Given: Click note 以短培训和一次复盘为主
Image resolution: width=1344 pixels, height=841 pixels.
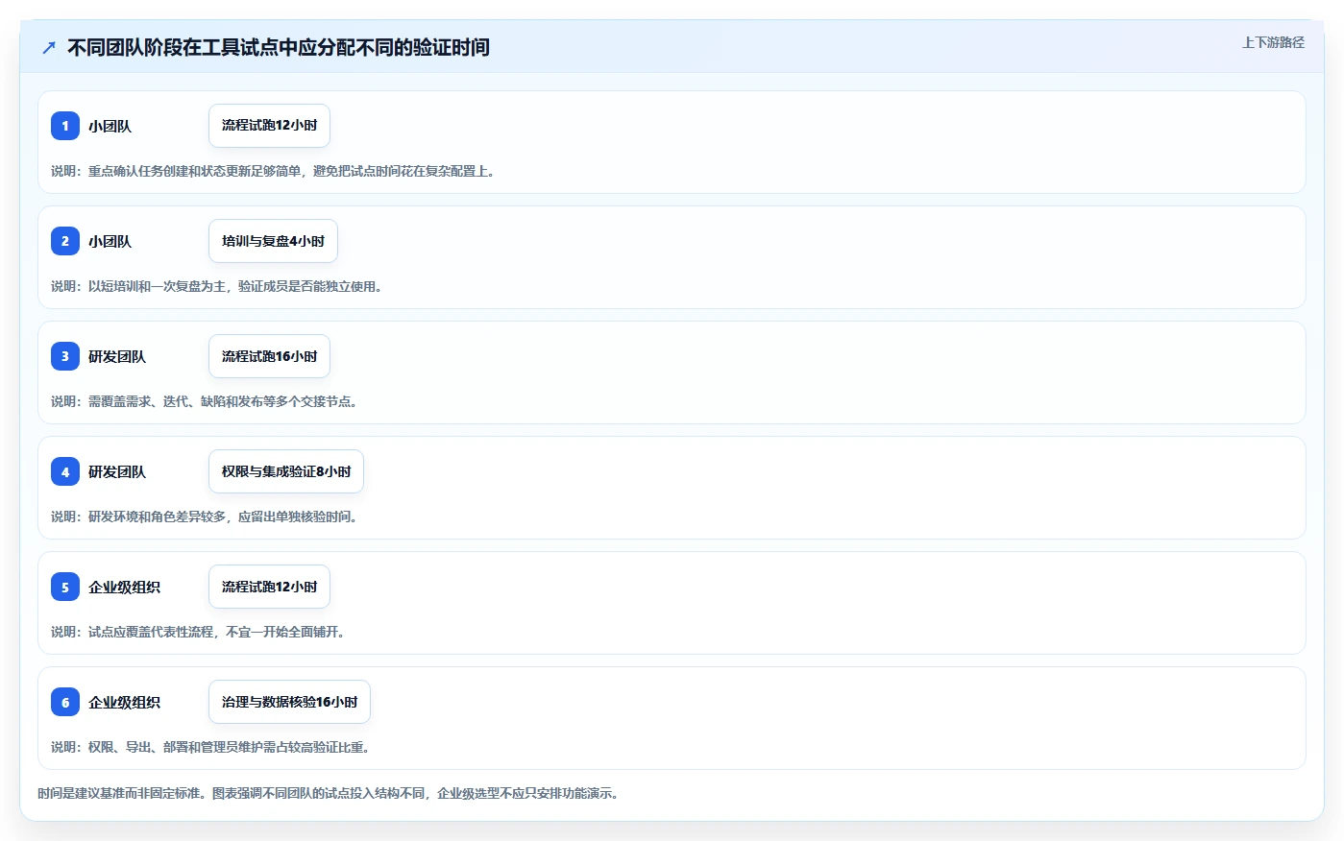Looking at the screenshot, I should coord(157,286).
